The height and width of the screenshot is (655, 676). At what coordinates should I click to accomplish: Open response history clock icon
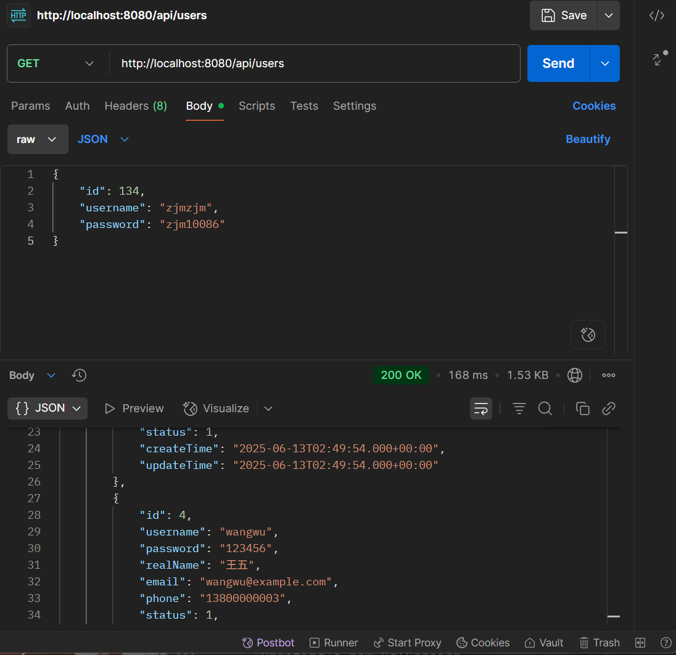(x=80, y=375)
